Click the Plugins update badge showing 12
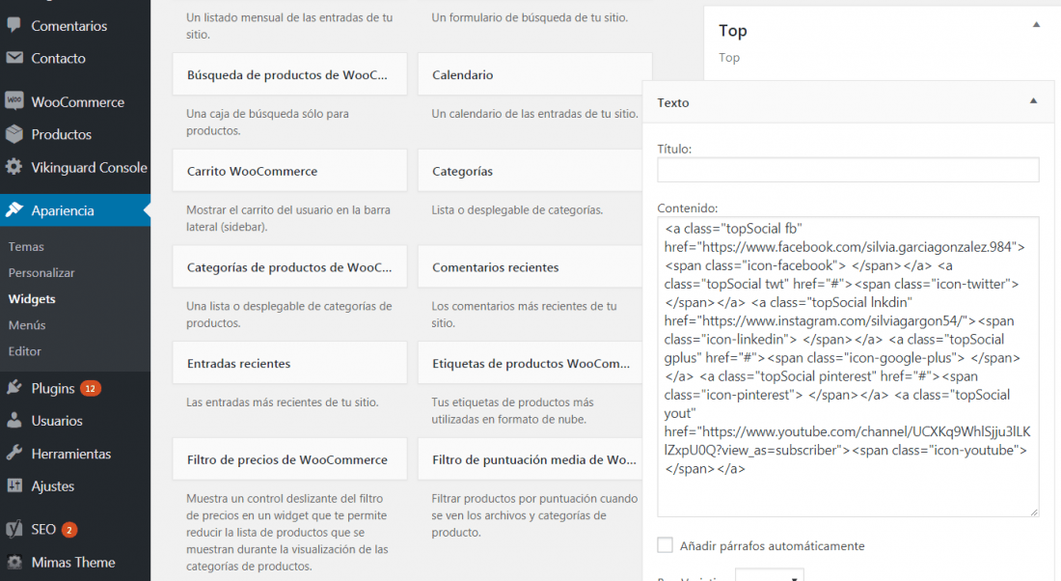1061x581 pixels. (91, 388)
